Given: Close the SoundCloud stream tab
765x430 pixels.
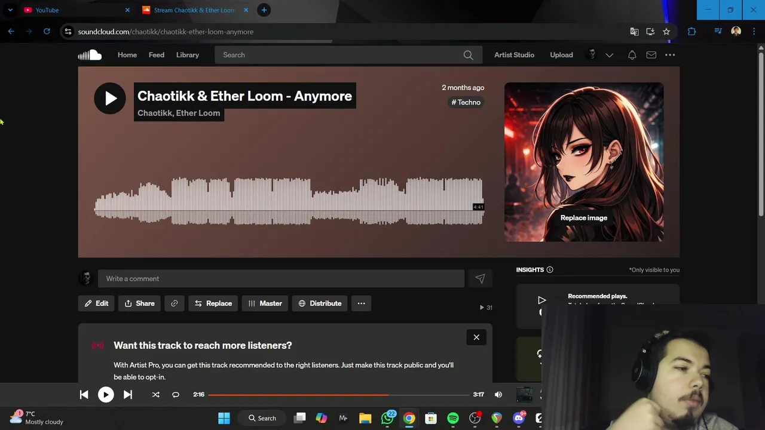Looking at the screenshot, I should click(x=246, y=10).
